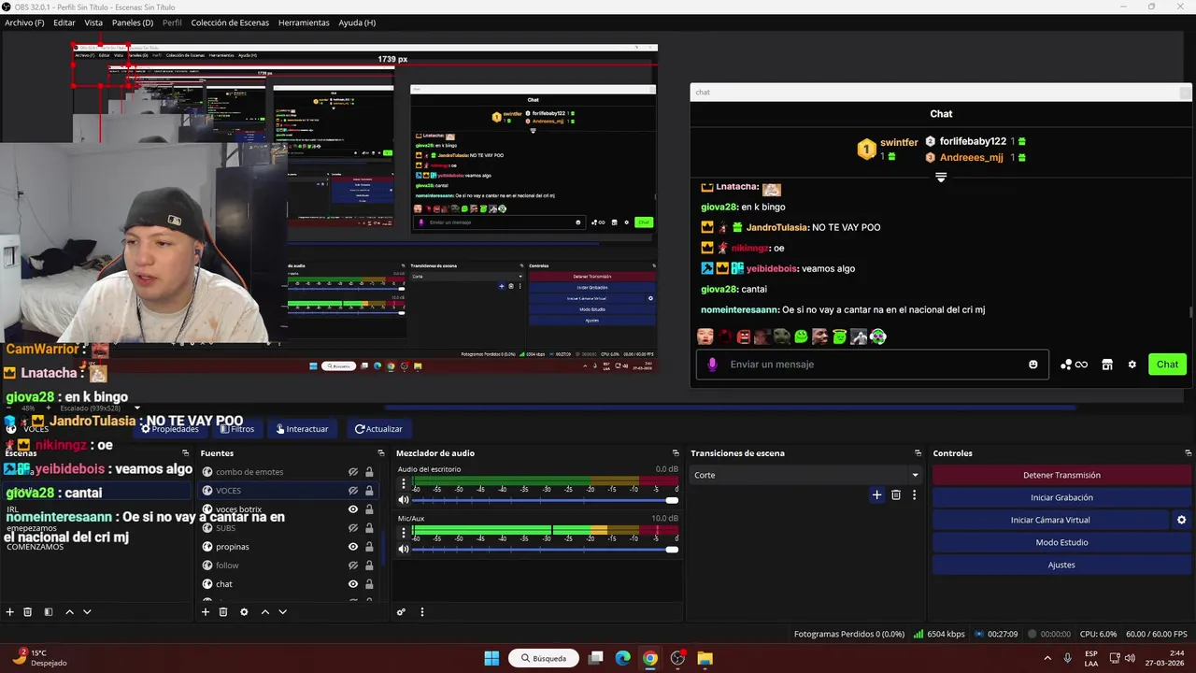Click the Mic/Aux volume slider handle
Viewport: 1196px width, 673px height.
671,549
